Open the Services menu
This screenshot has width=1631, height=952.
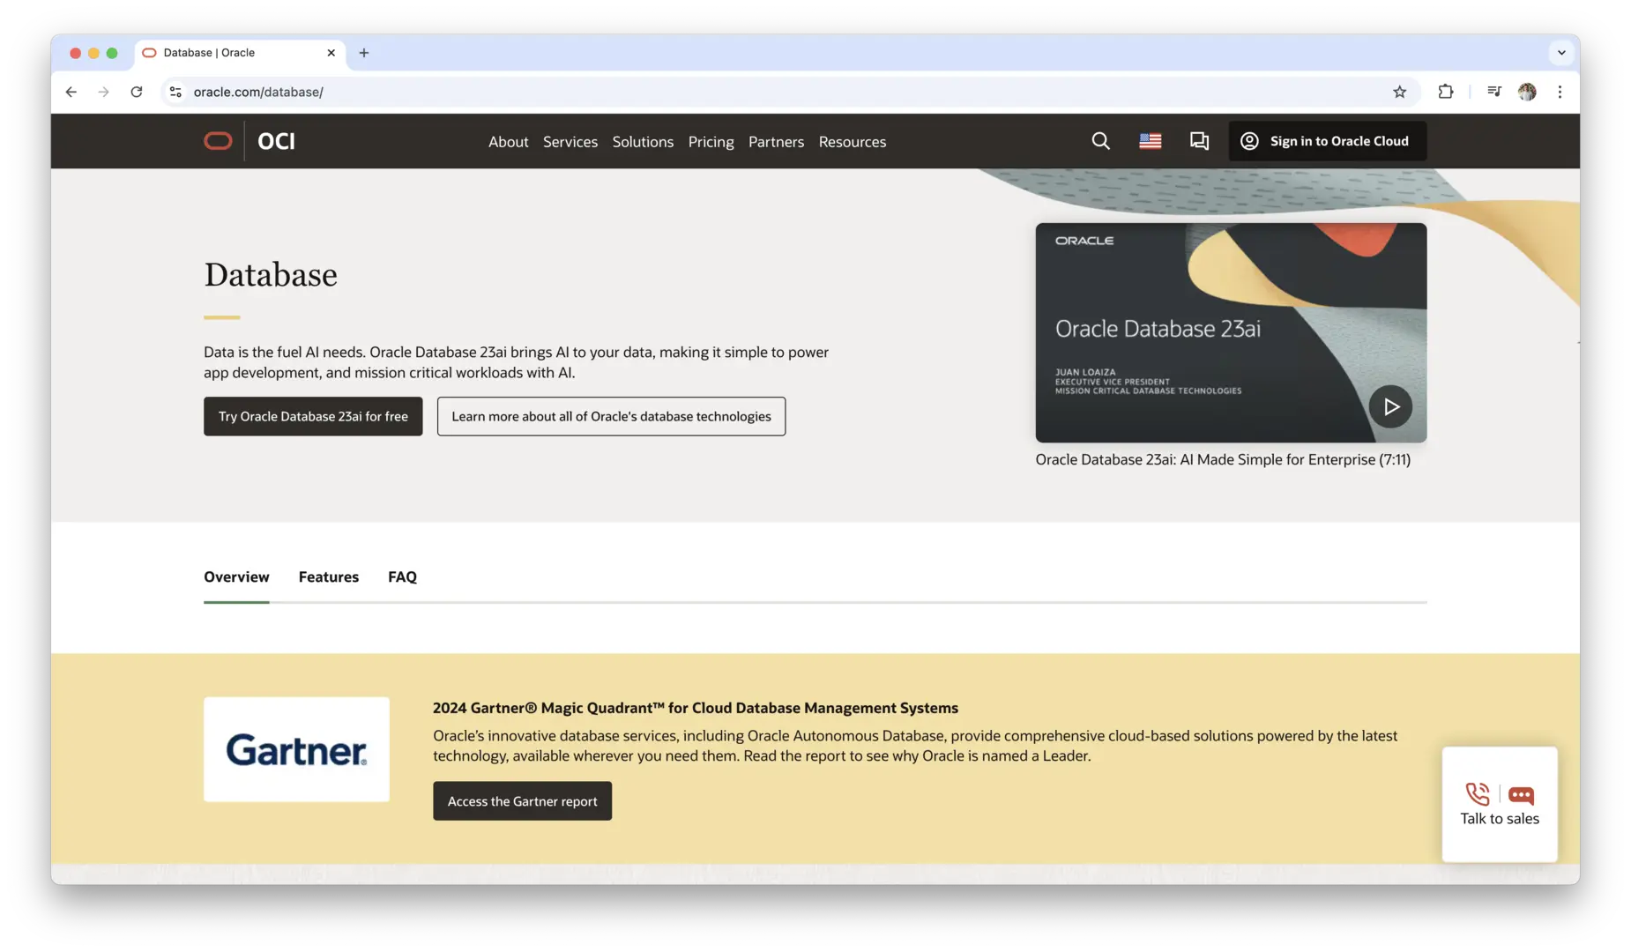(x=570, y=142)
